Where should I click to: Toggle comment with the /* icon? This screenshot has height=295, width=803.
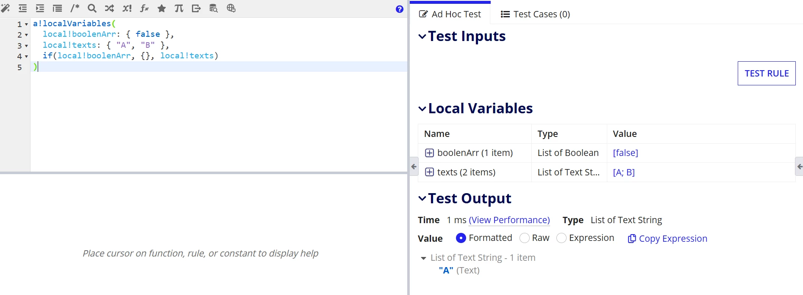(x=75, y=8)
